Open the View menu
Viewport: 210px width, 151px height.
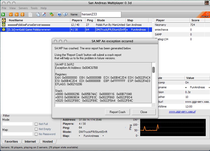[x=12, y=8]
